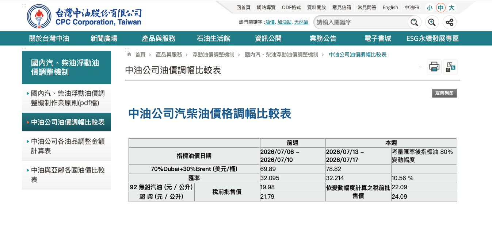Click breadcrumb 中油公司油價調幅比較表
Screen dimensions: 492x250
coord(358,55)
